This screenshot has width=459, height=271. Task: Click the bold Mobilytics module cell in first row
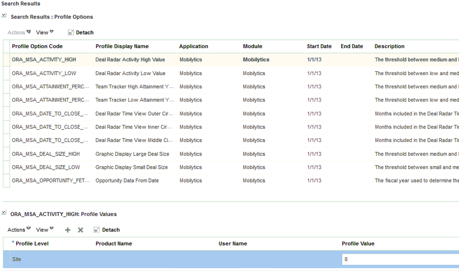[x=256, y=60]
